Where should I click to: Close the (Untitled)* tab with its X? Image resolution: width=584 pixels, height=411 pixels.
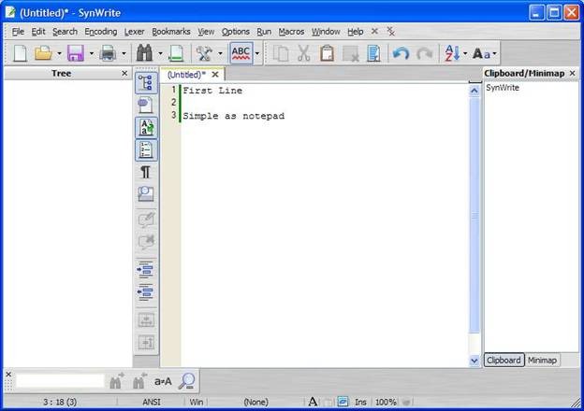tap(215, 75)
